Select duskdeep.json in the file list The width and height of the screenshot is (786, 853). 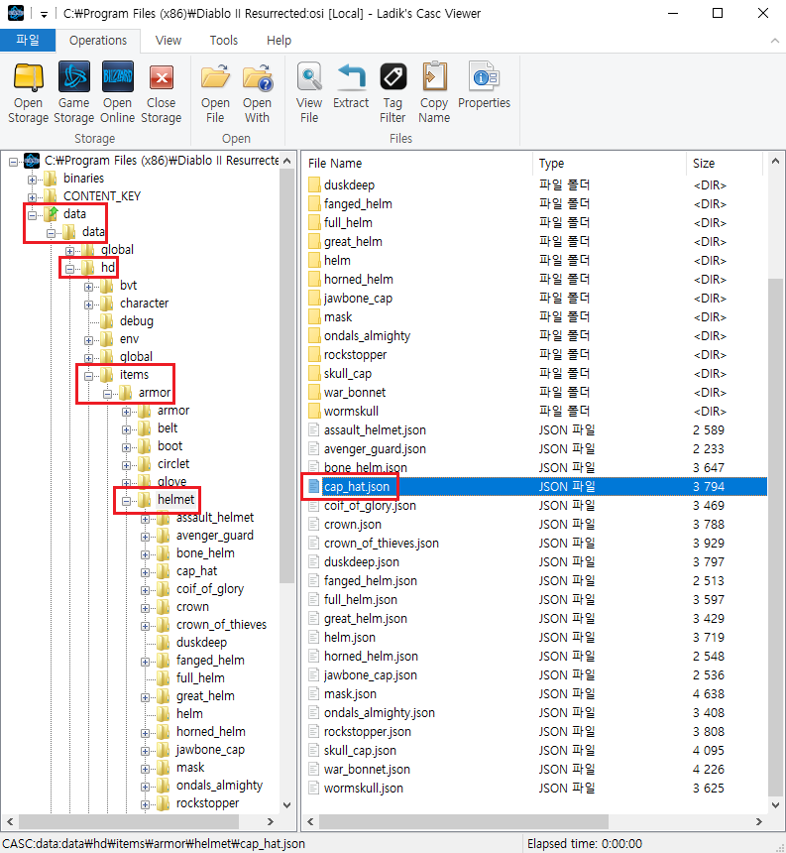(362, 562)
